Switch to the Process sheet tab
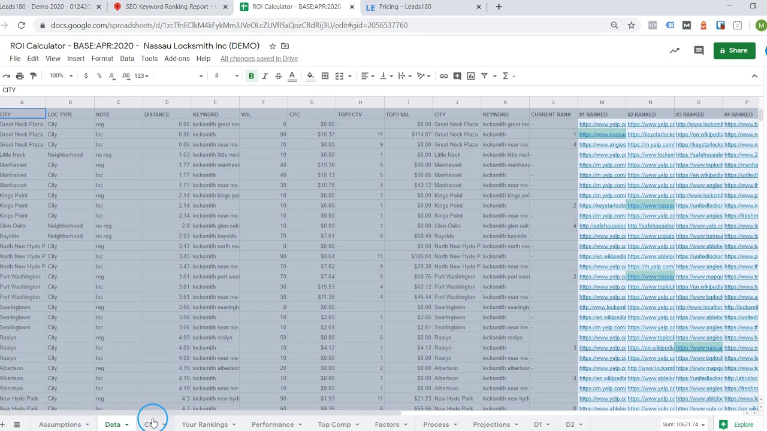The width and height of the screenshot is (767, 431). coord(436,424)
